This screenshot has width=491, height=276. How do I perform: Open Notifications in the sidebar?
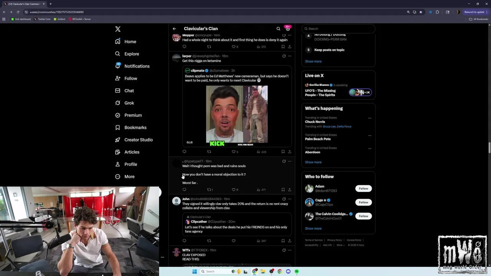(132, 66)
